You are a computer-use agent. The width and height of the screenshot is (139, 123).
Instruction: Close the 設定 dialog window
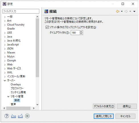coord(133,4)
